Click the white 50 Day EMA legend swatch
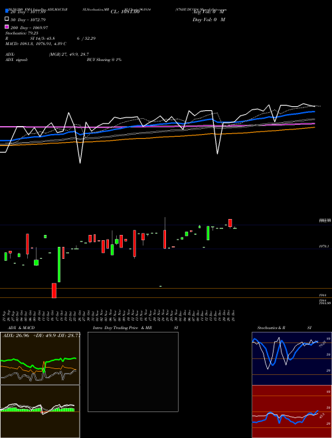Screen dimensions: 332x438 [x=7, y=19]
